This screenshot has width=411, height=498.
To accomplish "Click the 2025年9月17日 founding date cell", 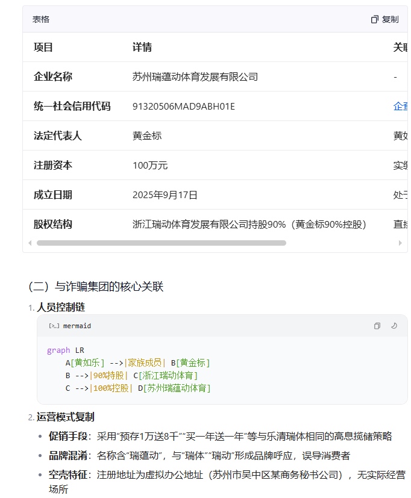I will (x=165, y=195).
